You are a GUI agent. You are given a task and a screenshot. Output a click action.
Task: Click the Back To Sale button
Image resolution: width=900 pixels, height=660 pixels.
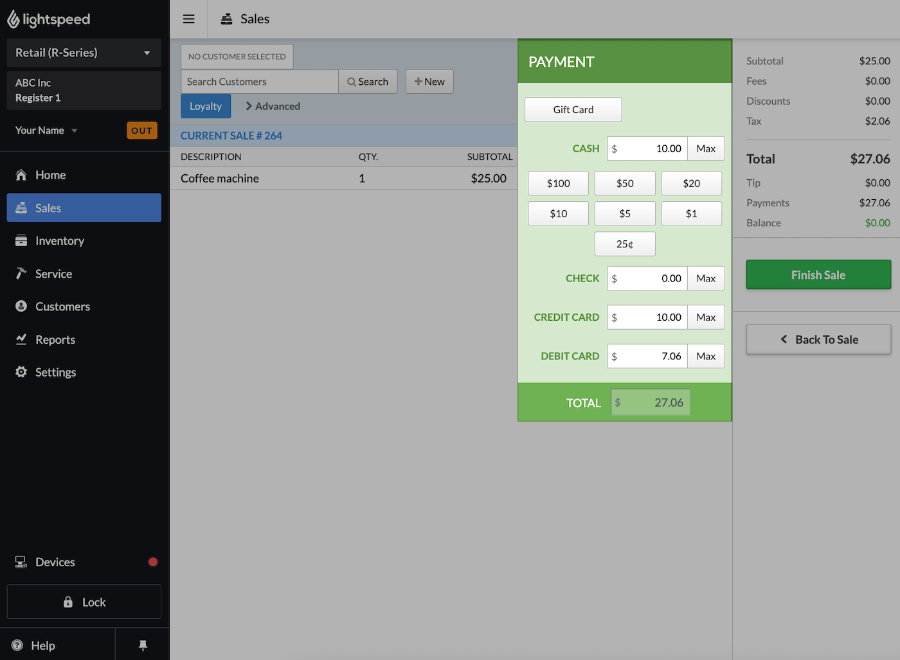(818, 339)
